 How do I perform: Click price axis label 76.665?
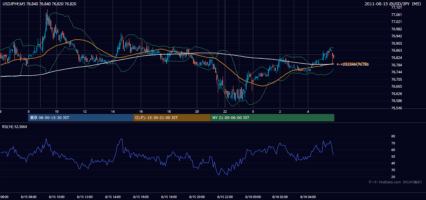point(396,86)
